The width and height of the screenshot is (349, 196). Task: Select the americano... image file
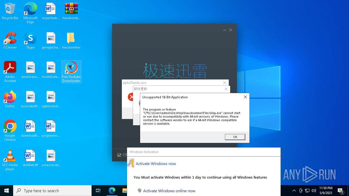[x=30, y=70]
